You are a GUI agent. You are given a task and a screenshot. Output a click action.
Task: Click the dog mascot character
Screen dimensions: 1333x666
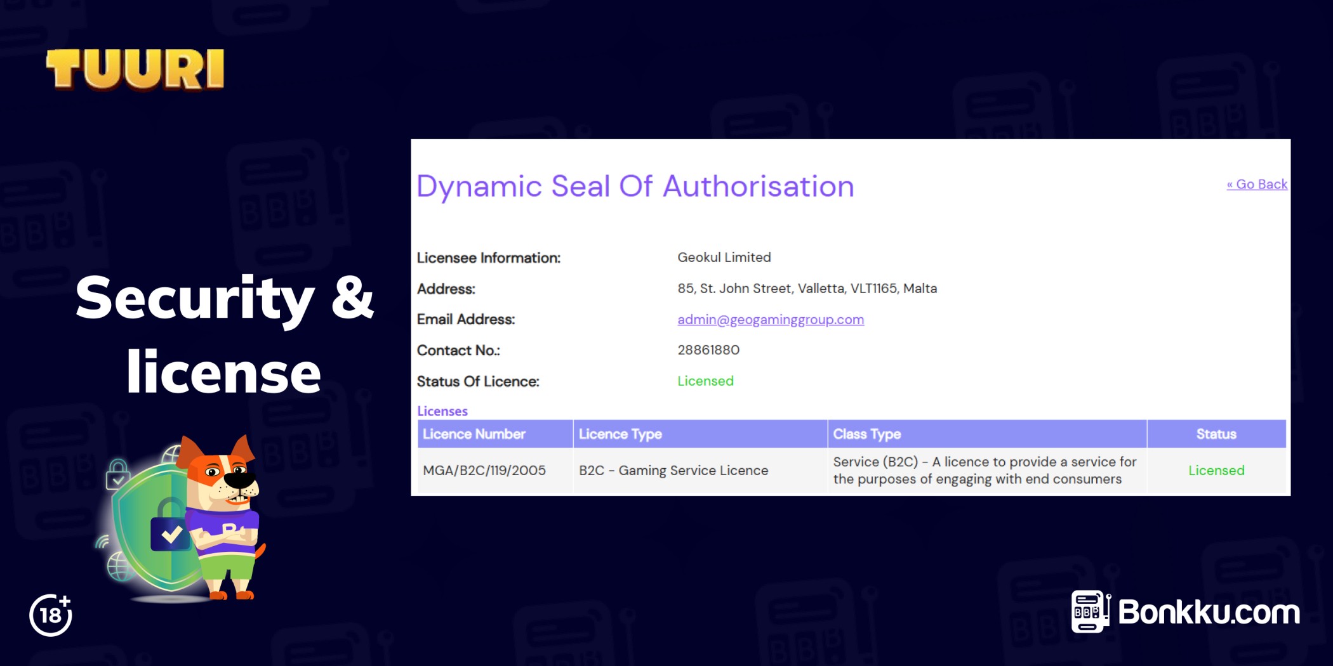coord(225,514)
